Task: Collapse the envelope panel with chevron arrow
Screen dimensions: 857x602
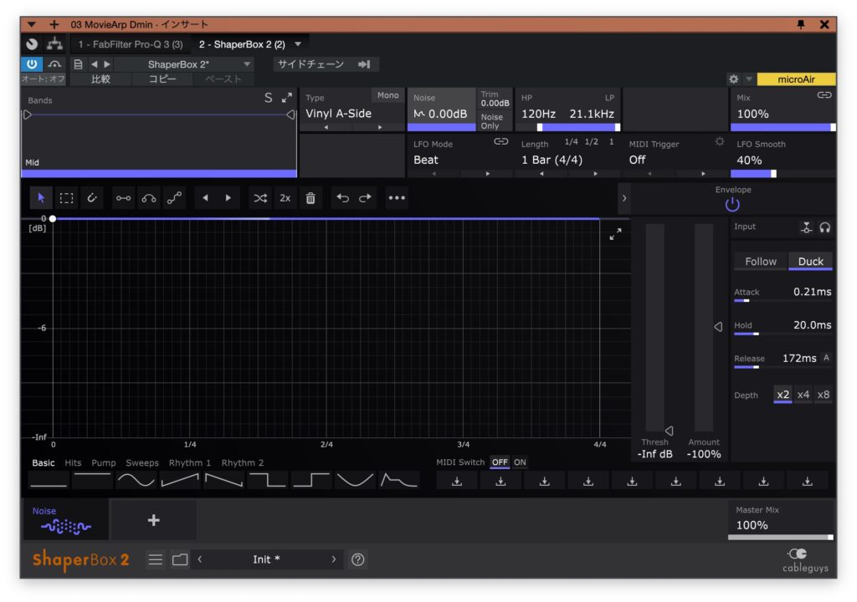Action: [x=624, y=198]
